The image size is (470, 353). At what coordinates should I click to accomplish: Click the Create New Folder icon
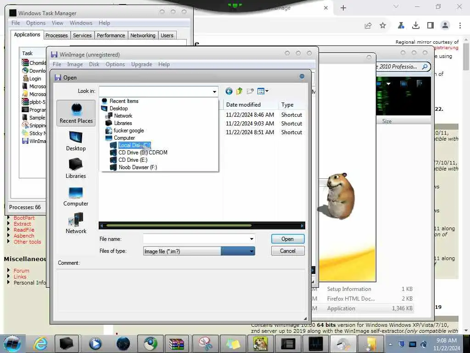[250, 91]
